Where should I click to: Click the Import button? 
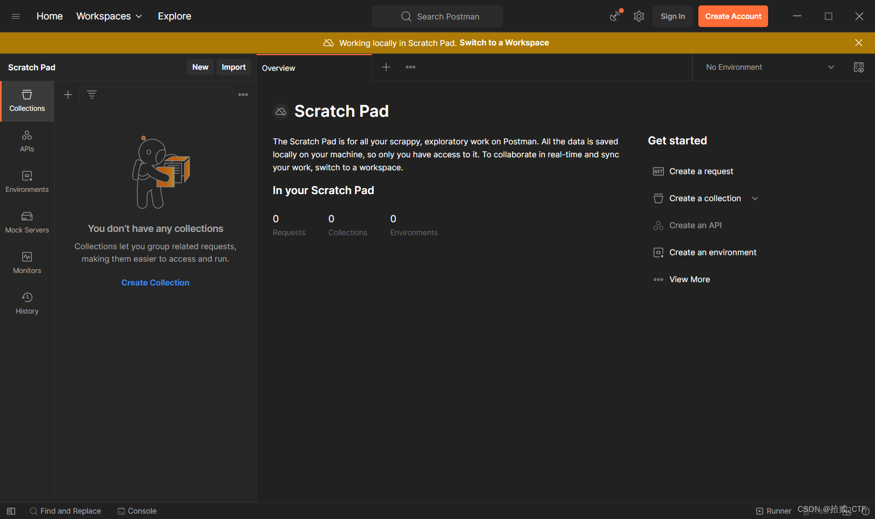pos(234,67)
